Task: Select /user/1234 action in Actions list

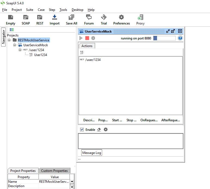Action: (x=93, y=60)
